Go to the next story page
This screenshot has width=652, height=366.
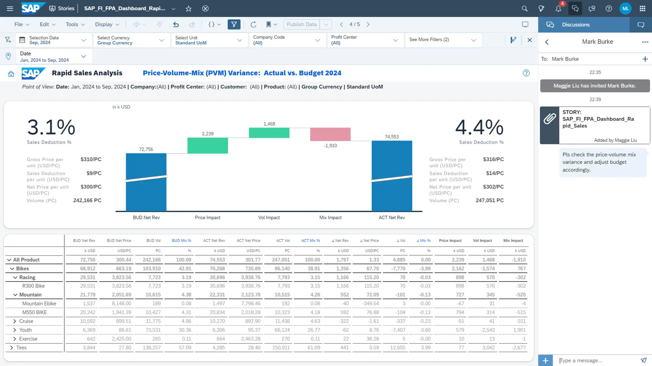point(368,24)
